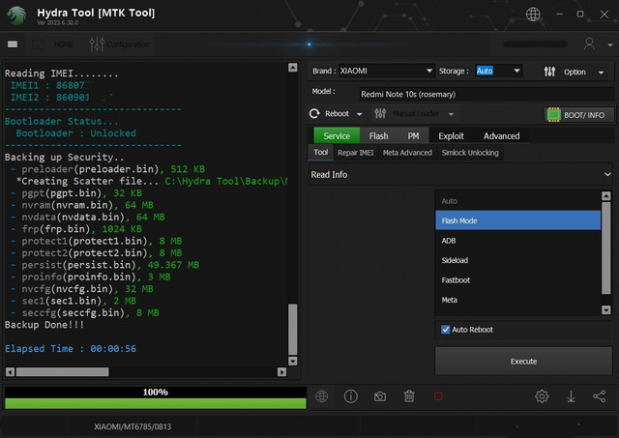Click the 100% progress bar

[155, 397]
